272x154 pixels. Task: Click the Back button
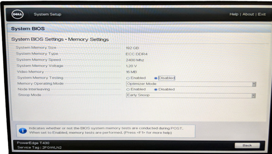[247, 145]
